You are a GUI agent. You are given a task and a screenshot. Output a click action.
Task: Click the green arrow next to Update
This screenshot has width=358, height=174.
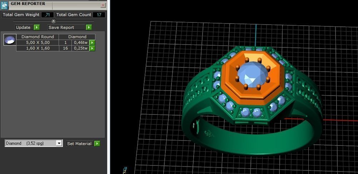[x=37, y=27]
